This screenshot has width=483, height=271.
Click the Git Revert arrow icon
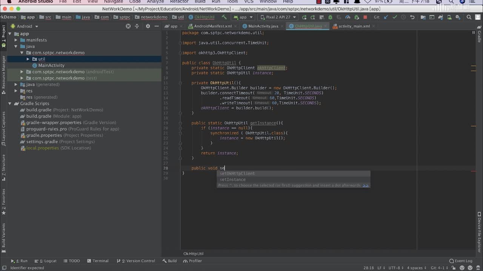coord(412,17)
